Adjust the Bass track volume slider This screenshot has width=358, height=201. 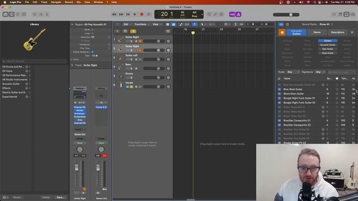tap(154, 68)
